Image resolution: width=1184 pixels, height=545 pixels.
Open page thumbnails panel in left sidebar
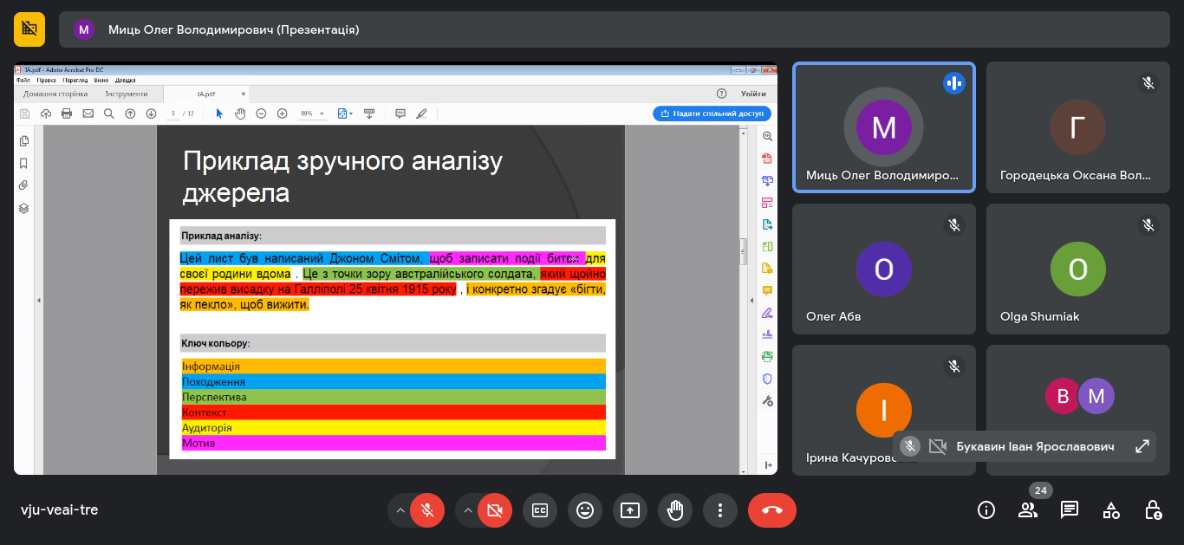(24, 141)
